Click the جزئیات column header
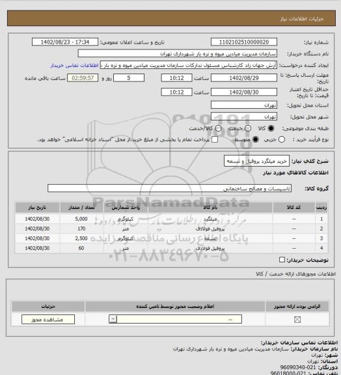 [x=48, y=307]
